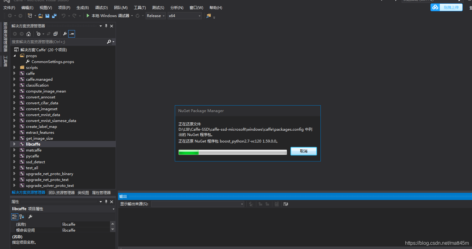Open the 调试(D) debug menu
This screenshot has width=472, height=249.
point(102,7)
